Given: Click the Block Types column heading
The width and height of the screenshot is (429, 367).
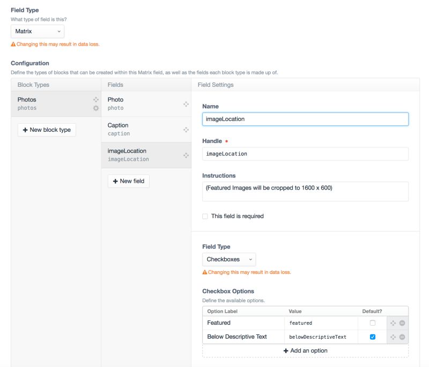Looking at the screenshot, I should click(33, 85).
